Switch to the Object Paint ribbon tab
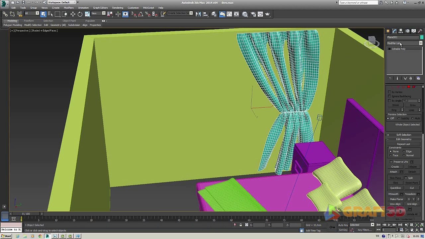The width and height of the screenshot is (425, 239). point(69,21)
